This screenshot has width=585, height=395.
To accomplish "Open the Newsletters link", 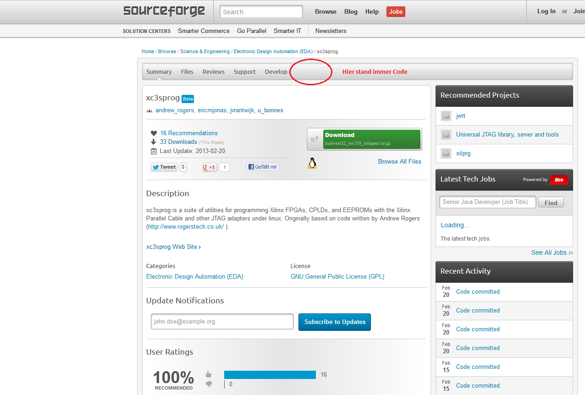I will [331, 31].
